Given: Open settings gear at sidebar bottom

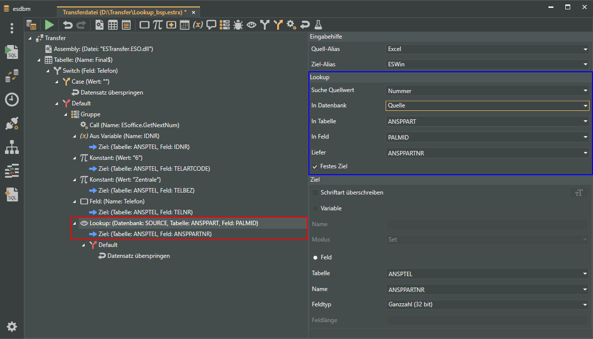Looking at the screenshot, I should 12,327.
